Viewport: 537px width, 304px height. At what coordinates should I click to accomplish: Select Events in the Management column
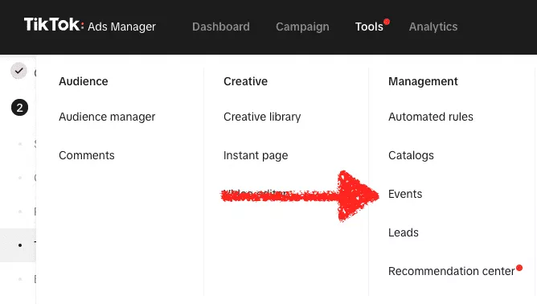(405, 194)
